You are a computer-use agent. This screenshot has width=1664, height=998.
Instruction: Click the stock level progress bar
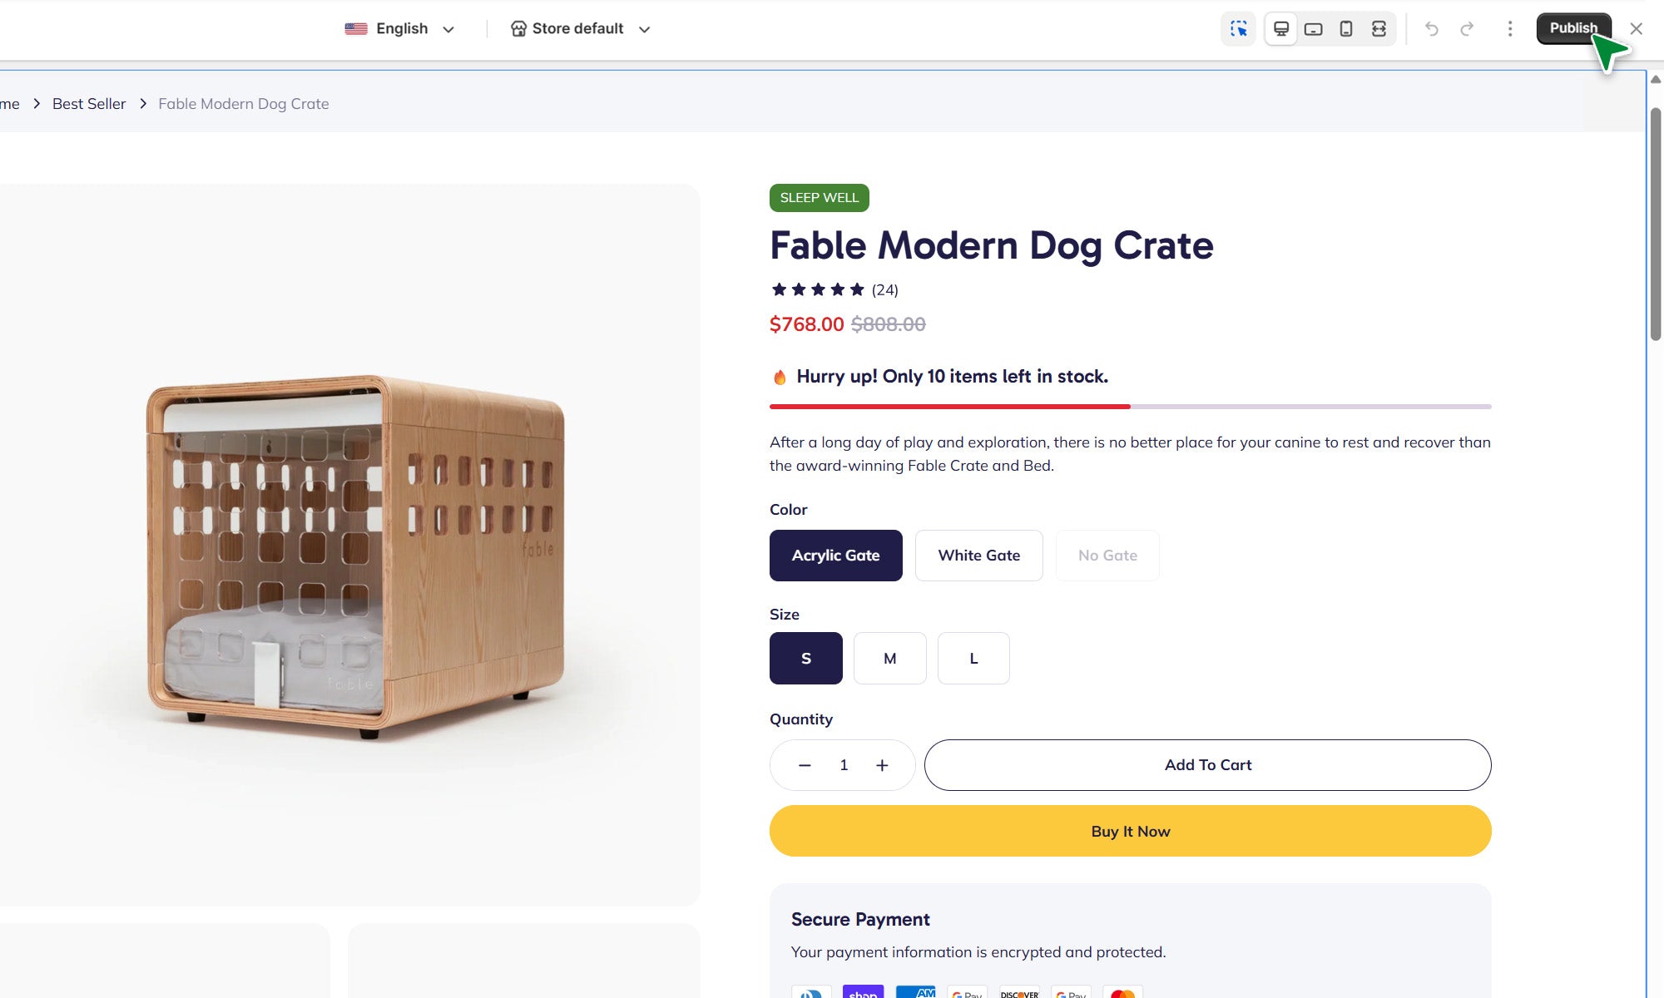point(1130,407)
